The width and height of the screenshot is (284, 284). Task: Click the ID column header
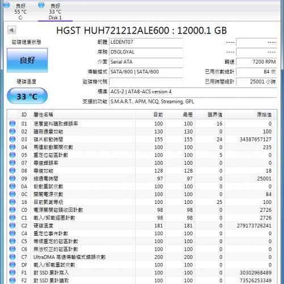coord(24,115)
